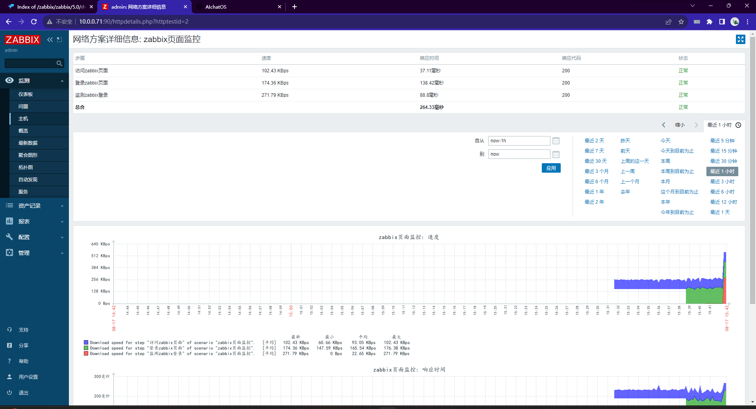This screenshot has width=756, height=409.
Task: Open 用户设置 in sidebar
Action: click(x=28, y=377)
